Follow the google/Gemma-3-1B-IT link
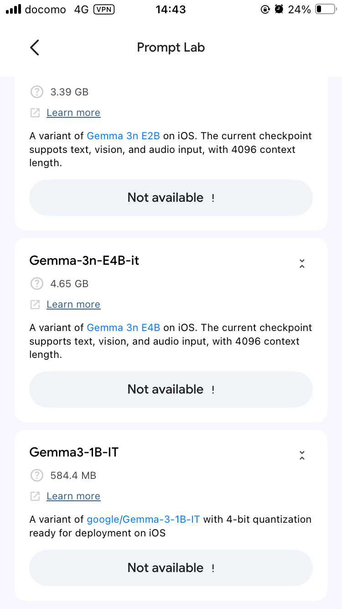 [143, 520]
